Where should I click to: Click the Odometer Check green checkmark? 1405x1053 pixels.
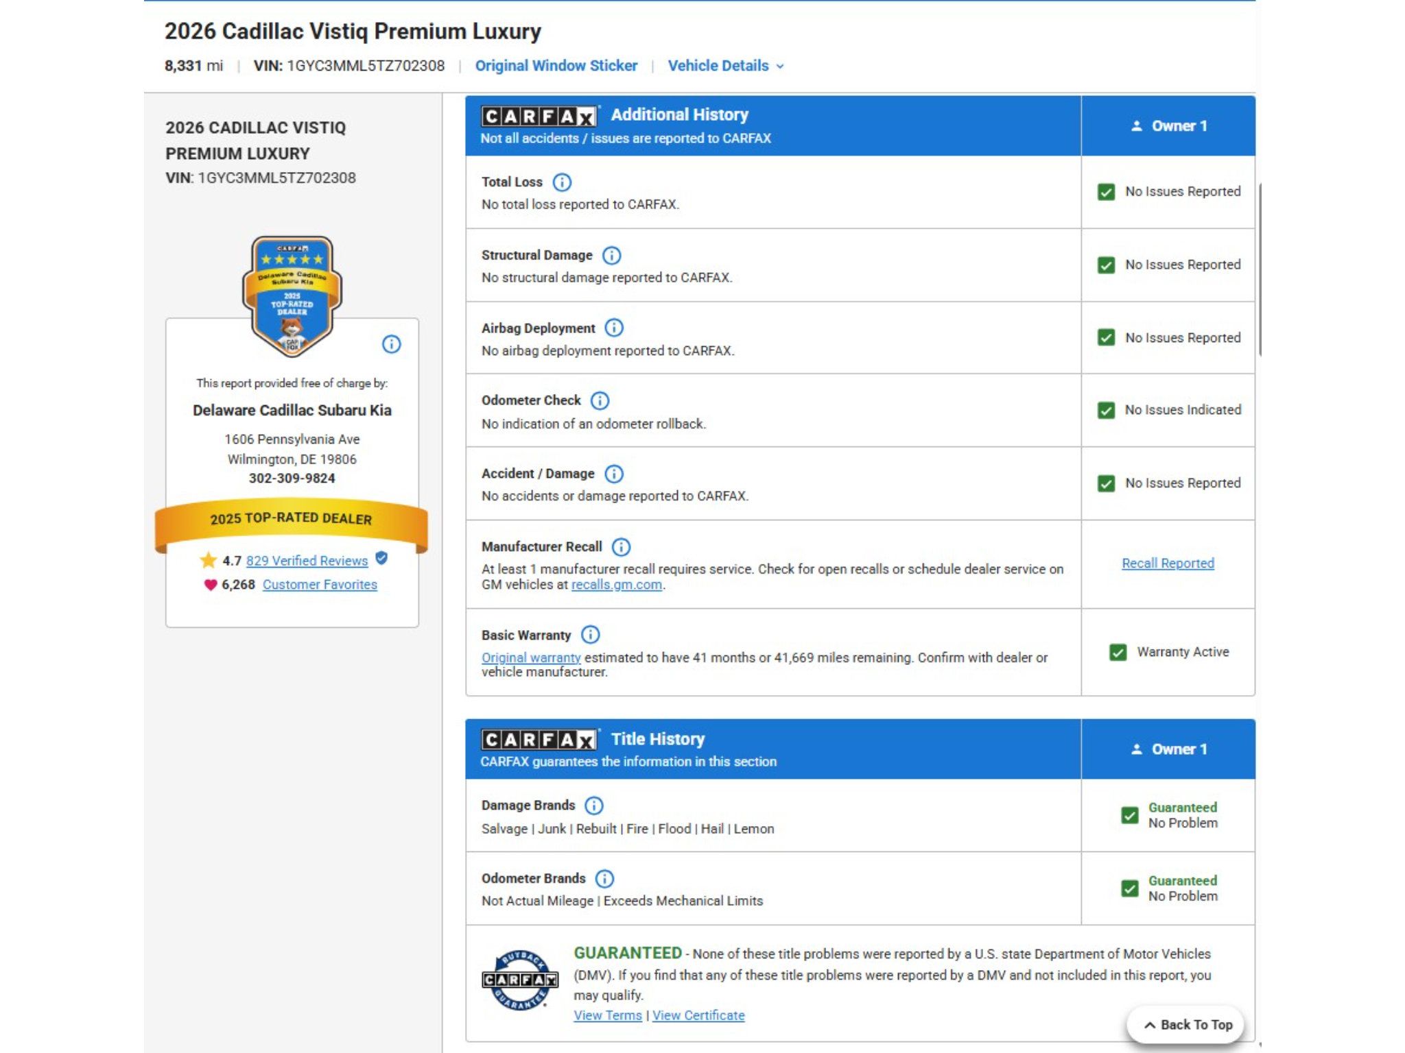point(1106,410)
